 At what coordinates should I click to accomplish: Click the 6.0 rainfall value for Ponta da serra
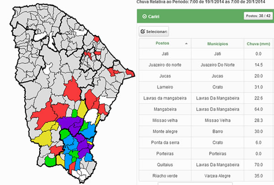click(258, 142)
